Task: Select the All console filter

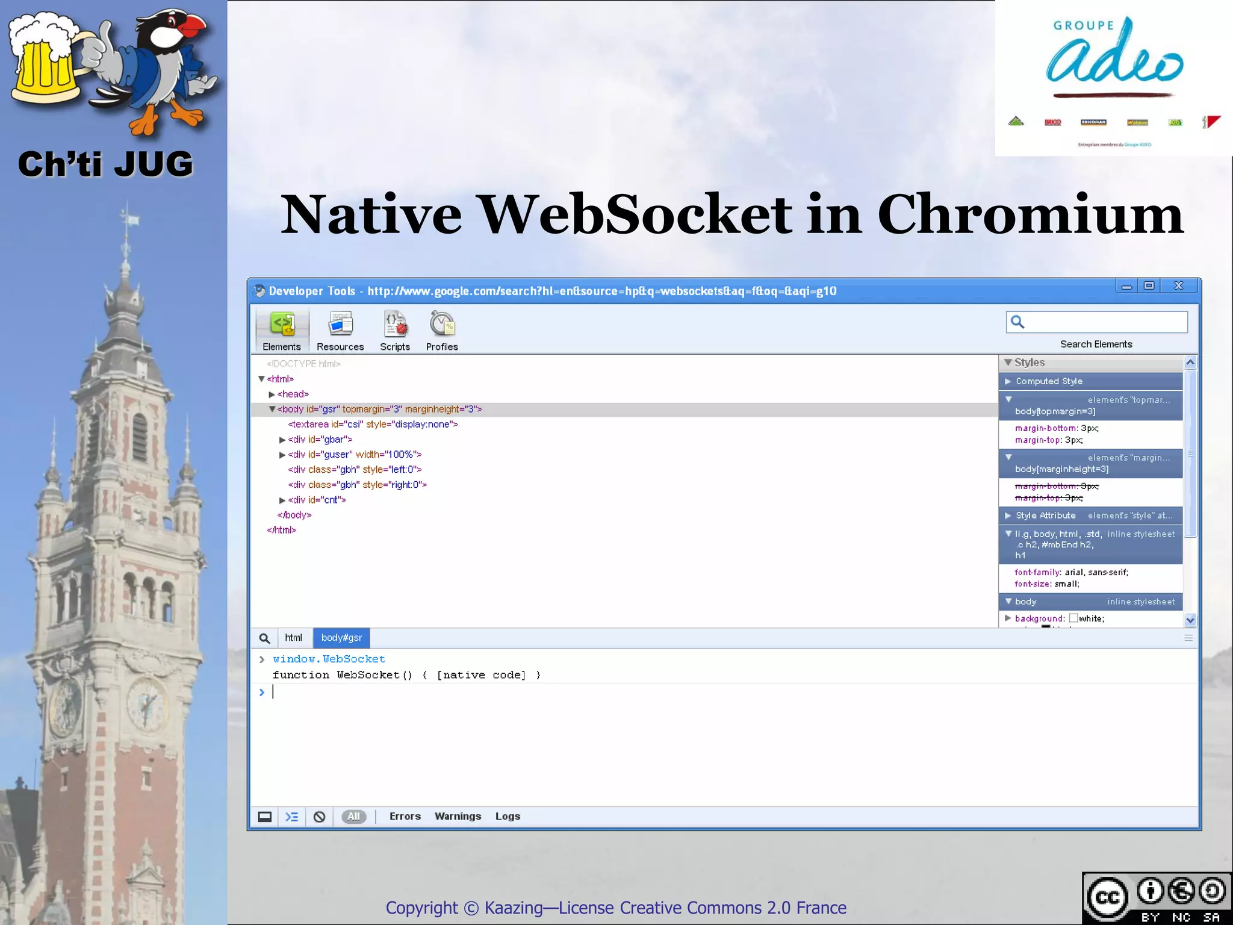Action: coord(353,817)
